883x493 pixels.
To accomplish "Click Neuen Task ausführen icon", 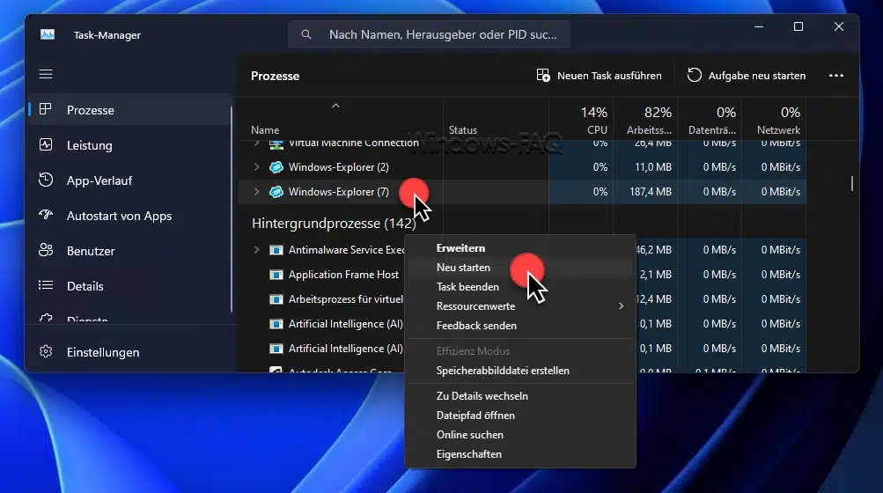I will pos(543,76).
